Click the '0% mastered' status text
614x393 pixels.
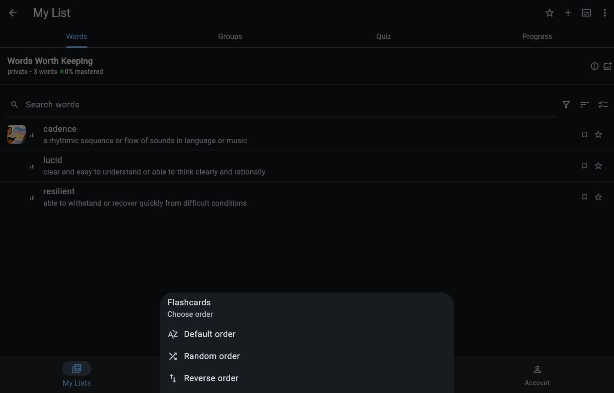[84, 72]
